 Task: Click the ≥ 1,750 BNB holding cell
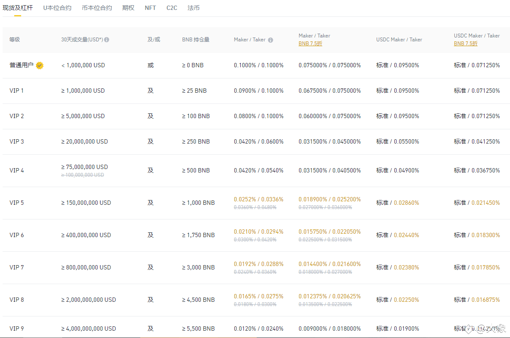pyautogui.click(x=198, y=235)
